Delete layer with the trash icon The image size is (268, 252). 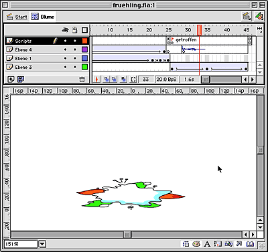pyautogui.click(x=82, y=80)
